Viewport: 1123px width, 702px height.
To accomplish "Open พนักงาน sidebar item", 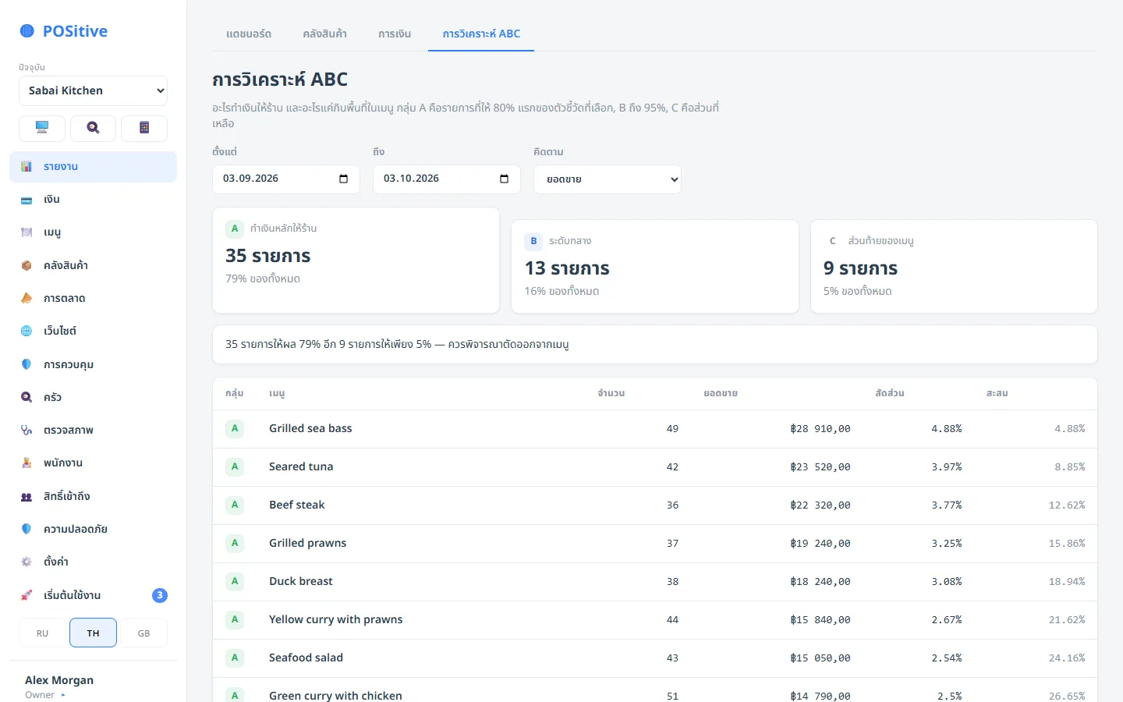I will click(93, 463).
